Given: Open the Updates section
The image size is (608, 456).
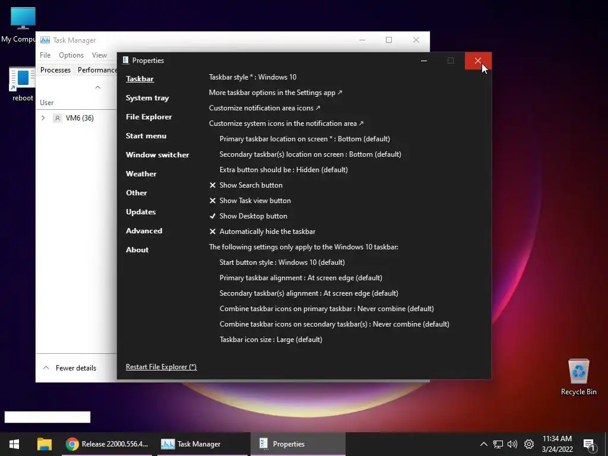Looking at the screenshot, I should pyautogui.click(x=140, y=212).
